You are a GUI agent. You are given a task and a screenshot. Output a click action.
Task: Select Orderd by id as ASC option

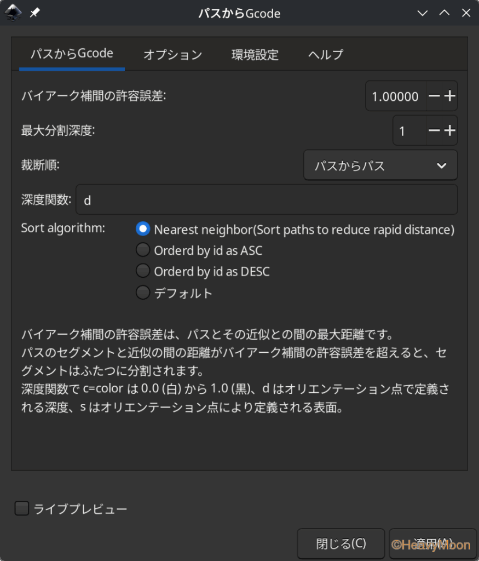(143, 250)
